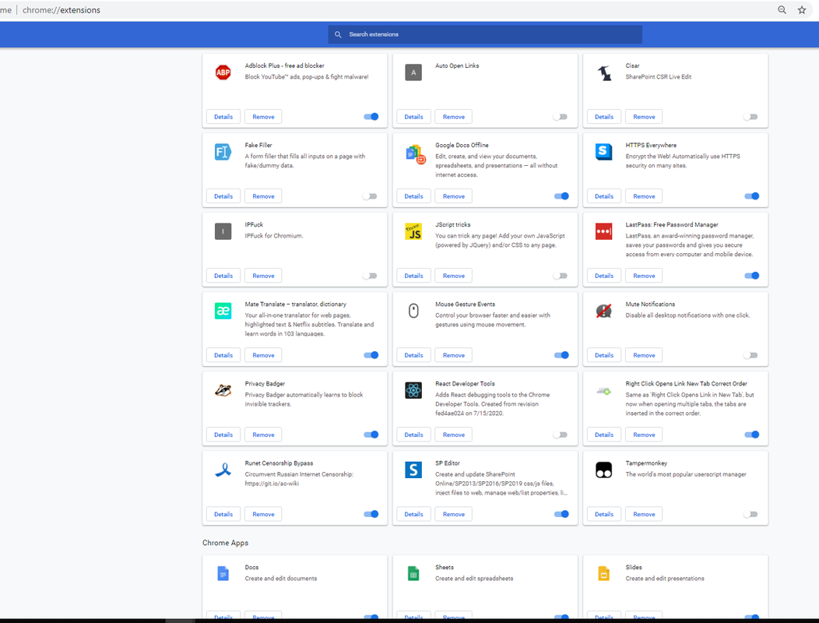Enable the Auto Open Links toggle
819x623 pixels.
coord(561,117)
